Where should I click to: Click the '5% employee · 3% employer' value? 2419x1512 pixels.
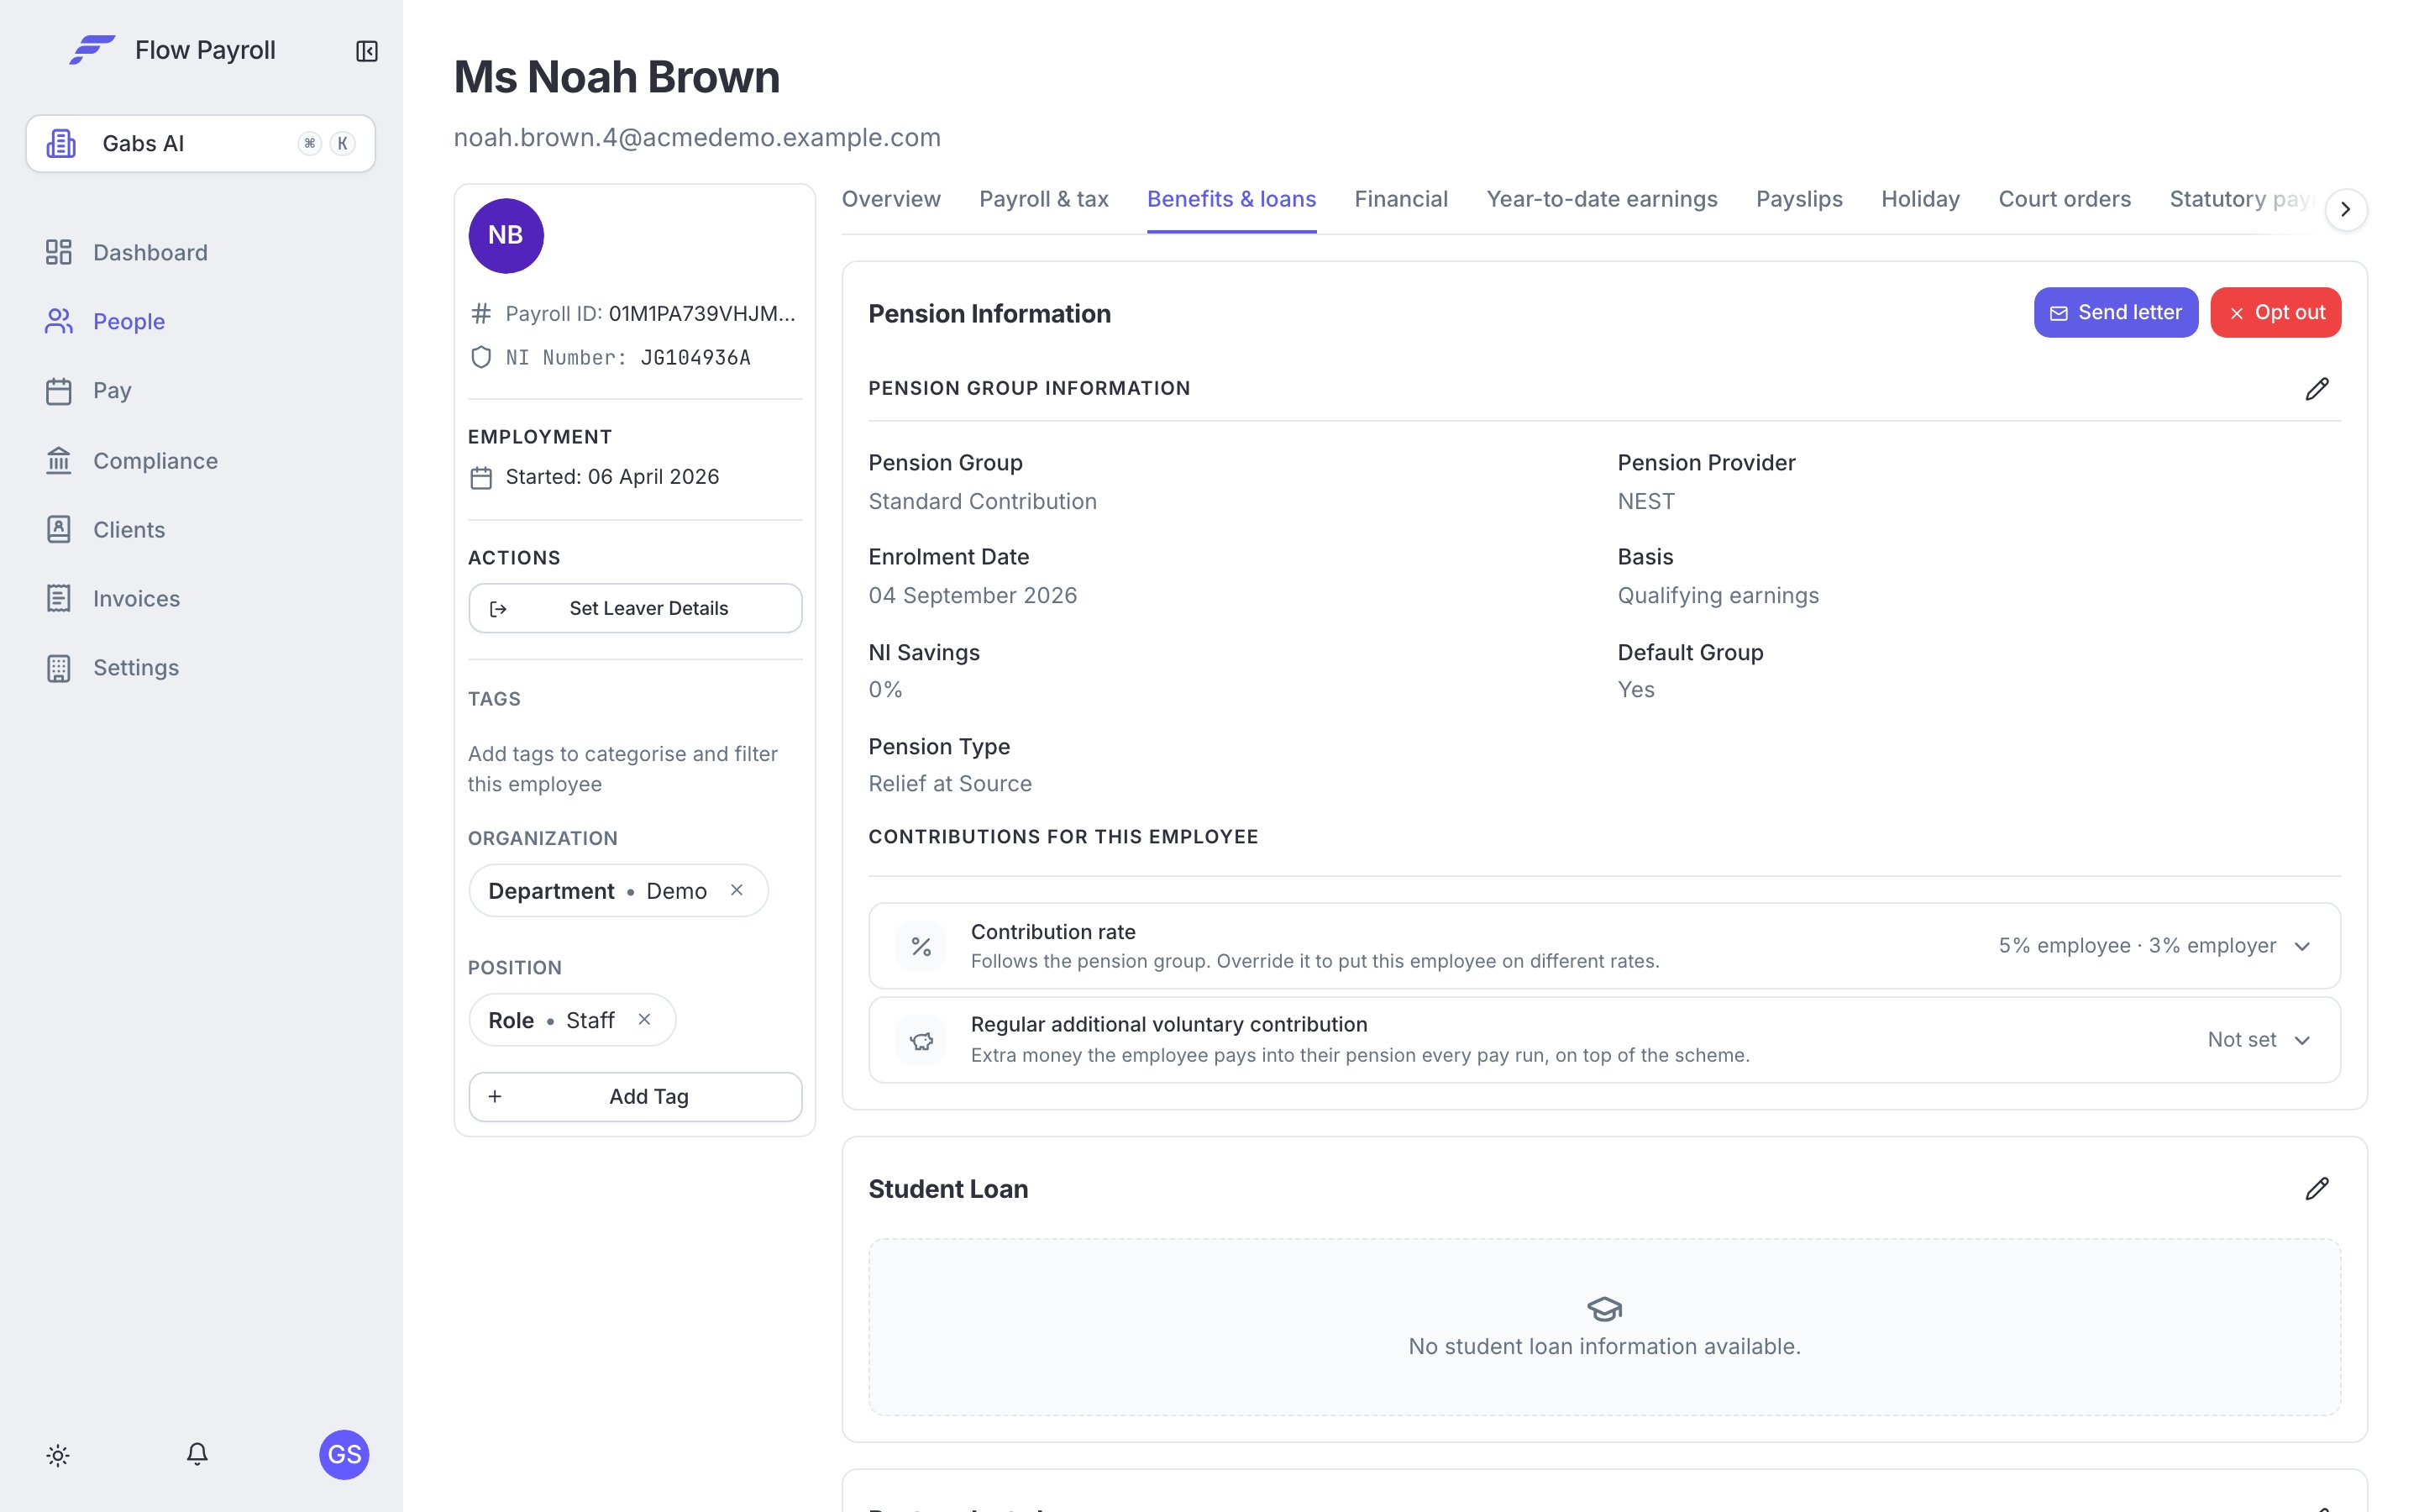pyautogui.click(x=2137, y=946)
